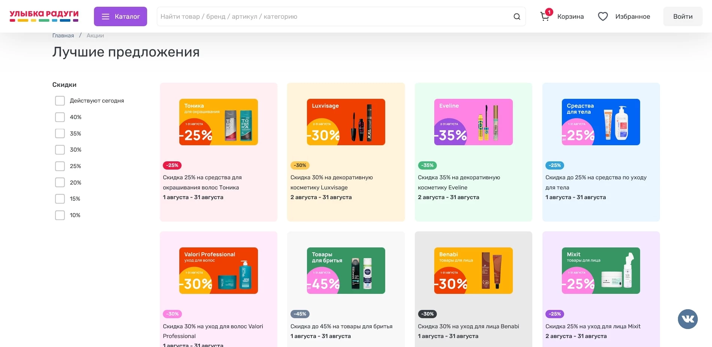The image size is (712, 347).
Task: Click the Улыбка Радуги logo
Action: click(44, 16)
